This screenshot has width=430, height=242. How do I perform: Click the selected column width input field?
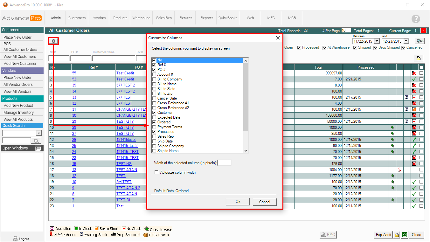coord(225,163)
